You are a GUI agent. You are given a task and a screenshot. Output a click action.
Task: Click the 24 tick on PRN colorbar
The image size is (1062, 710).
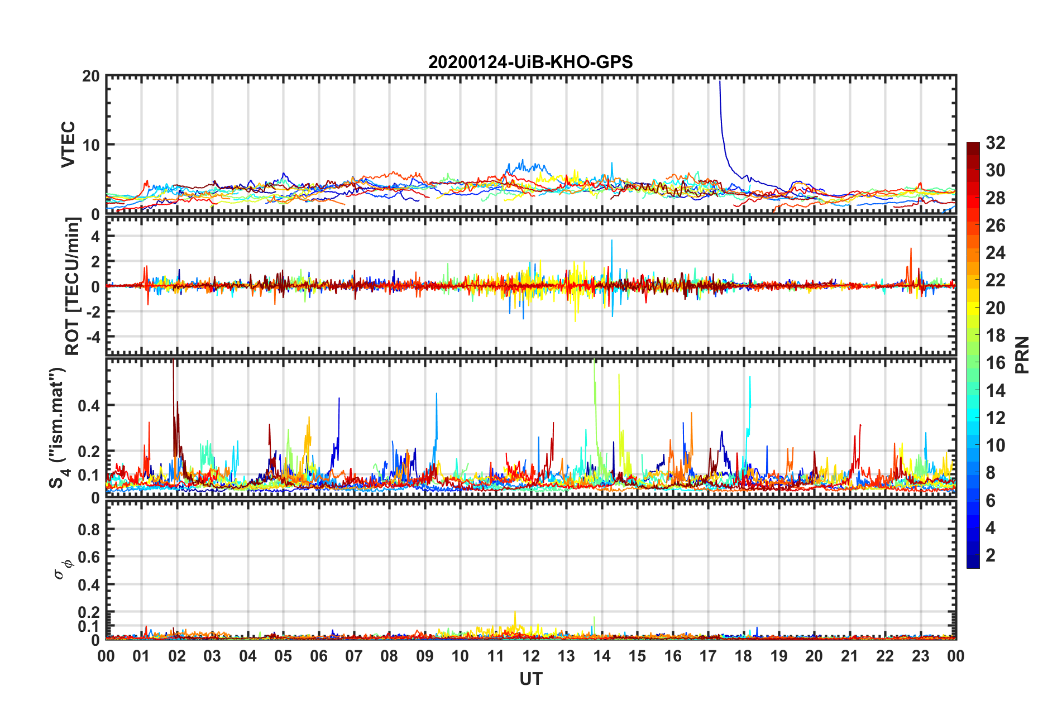995,253
